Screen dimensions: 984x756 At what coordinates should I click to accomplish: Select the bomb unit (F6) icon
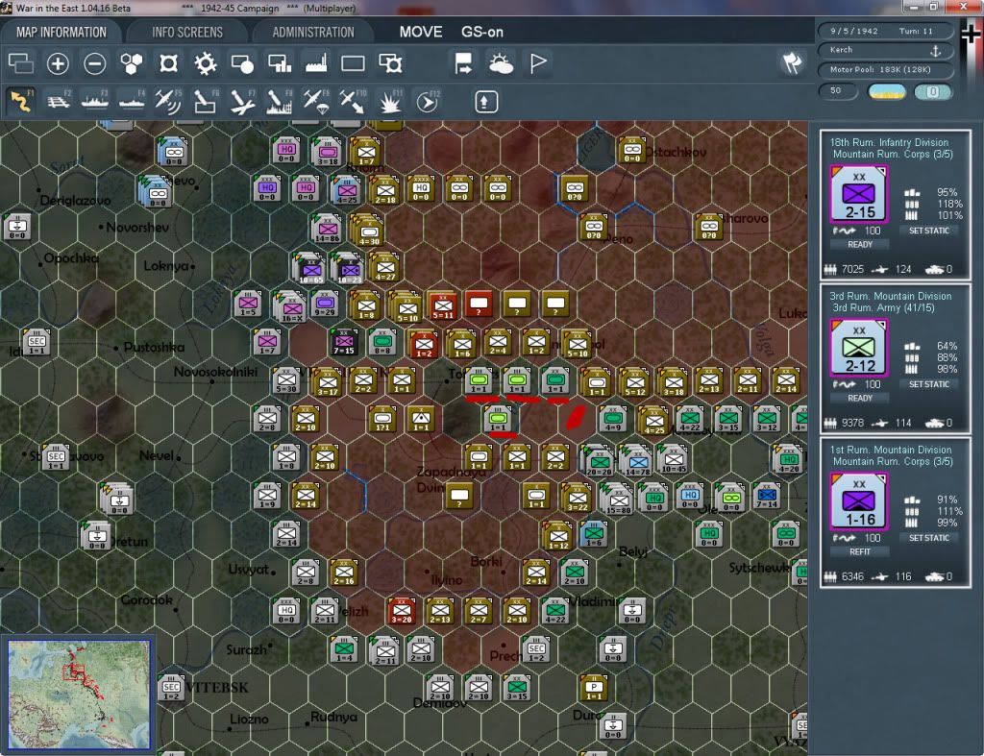point(206,101)
